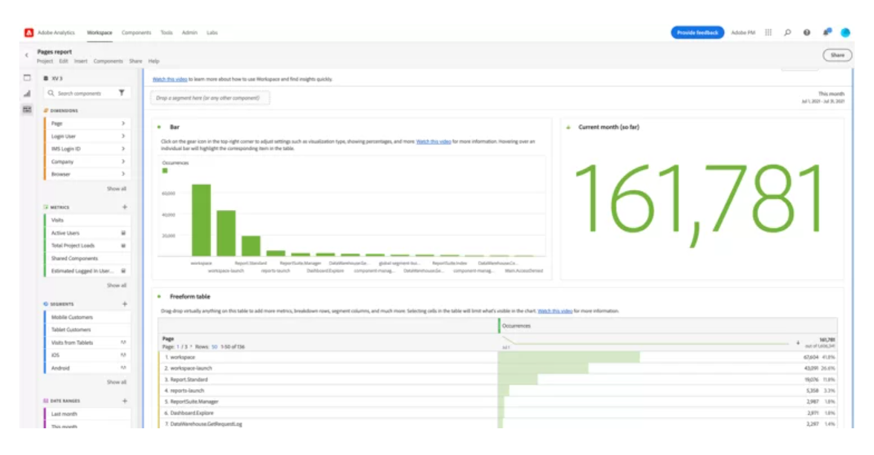Viewport: 874px width, 455px height.
Task: Click the template icon beside Visits from Tablets
Action: tap(123, 342)
